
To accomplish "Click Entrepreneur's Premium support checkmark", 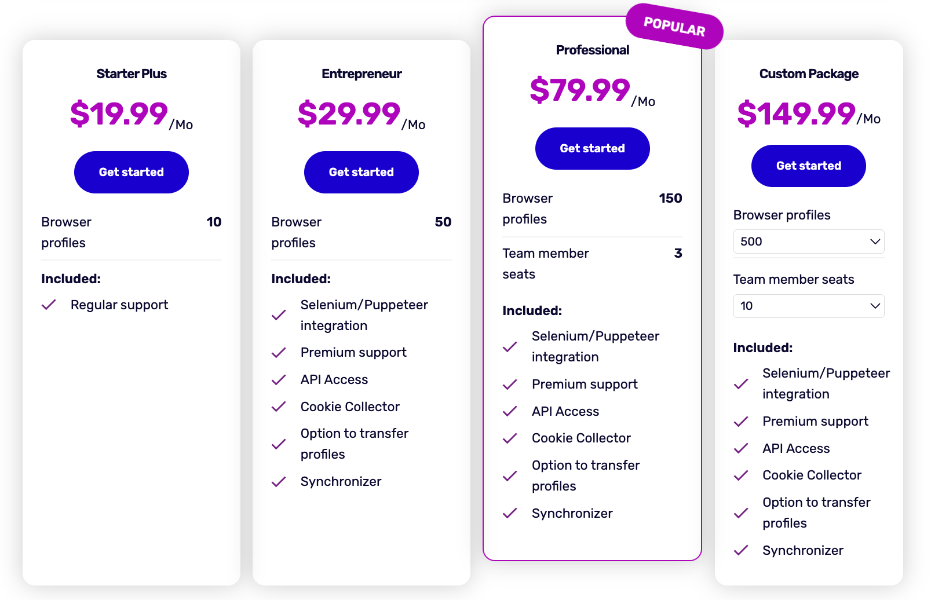I will tap(279, 353).
